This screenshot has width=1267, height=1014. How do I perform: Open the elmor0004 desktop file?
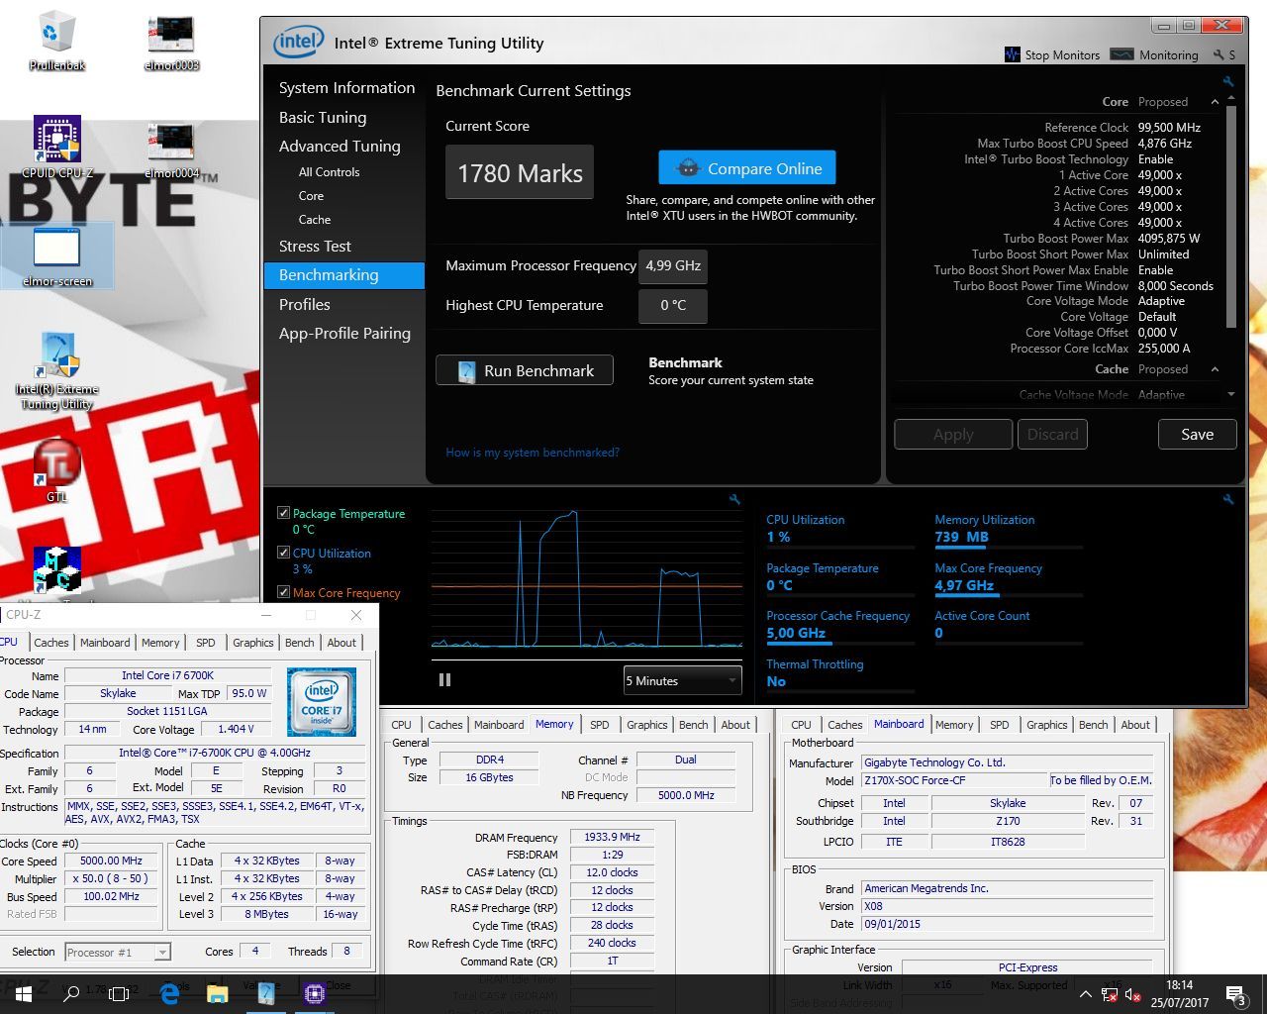[x=171, y=150]
